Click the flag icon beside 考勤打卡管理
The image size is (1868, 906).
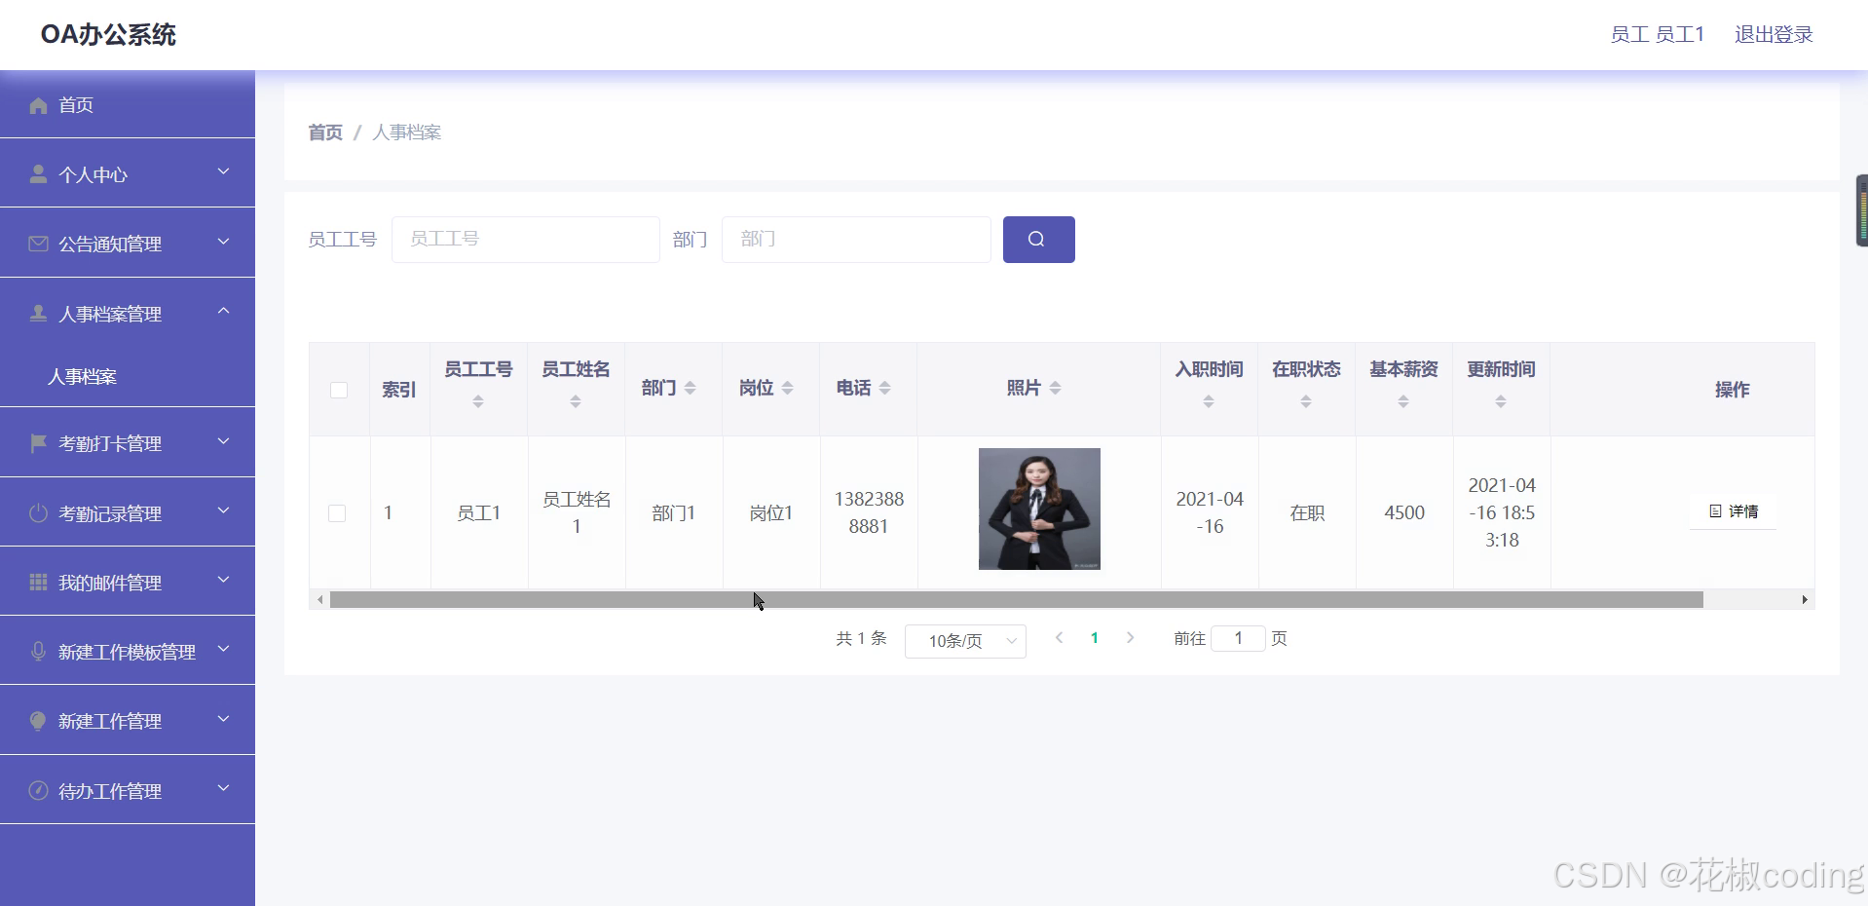tap(38, 443)
